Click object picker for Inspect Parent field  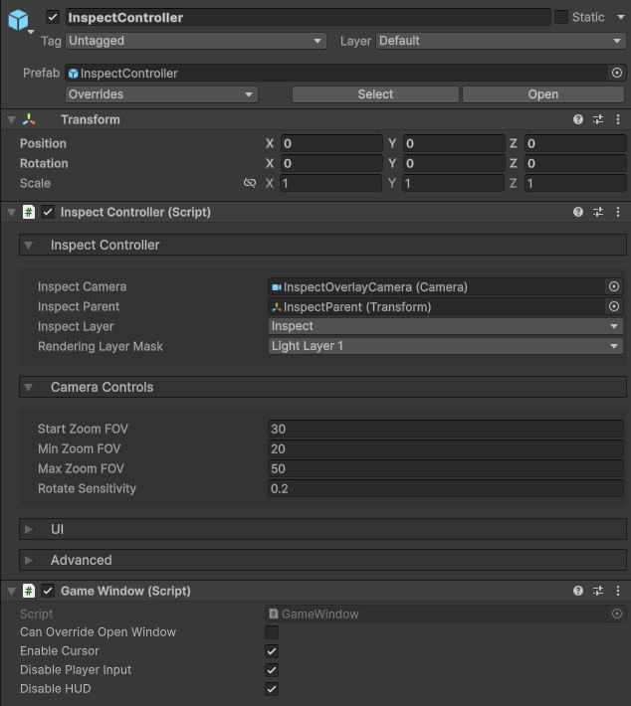pyautogui.click(x=614, y=306)
